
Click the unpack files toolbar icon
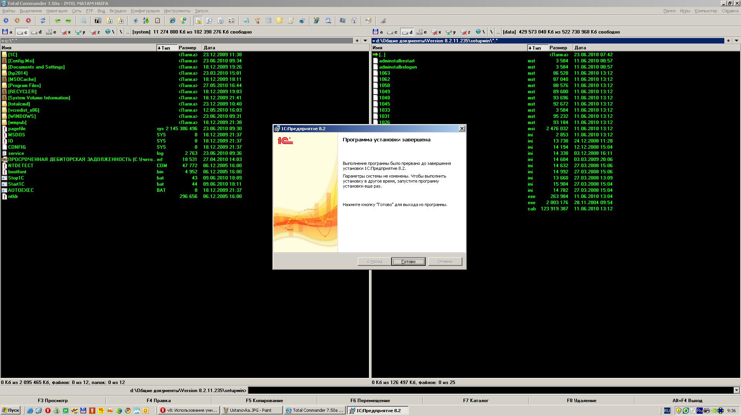121,21
